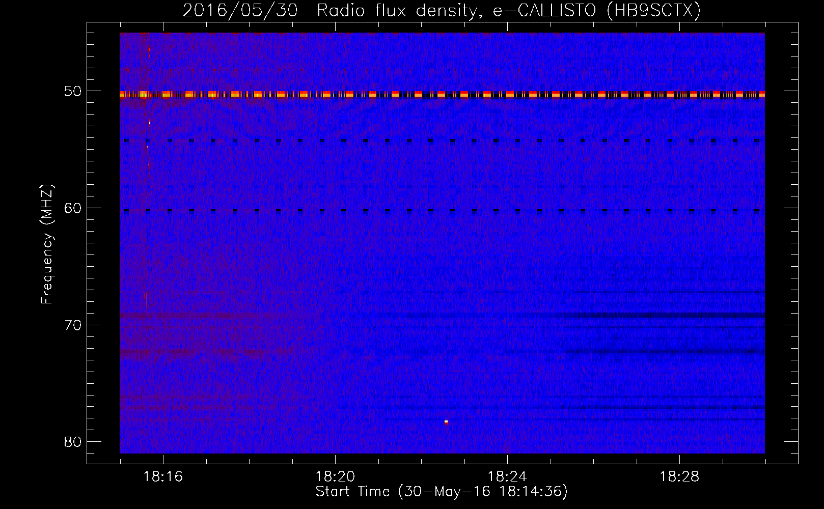Click the yellow vertical spike near 68 MHz
The height and width of the screenshot is (509, 824).
(x=147, y=300)
